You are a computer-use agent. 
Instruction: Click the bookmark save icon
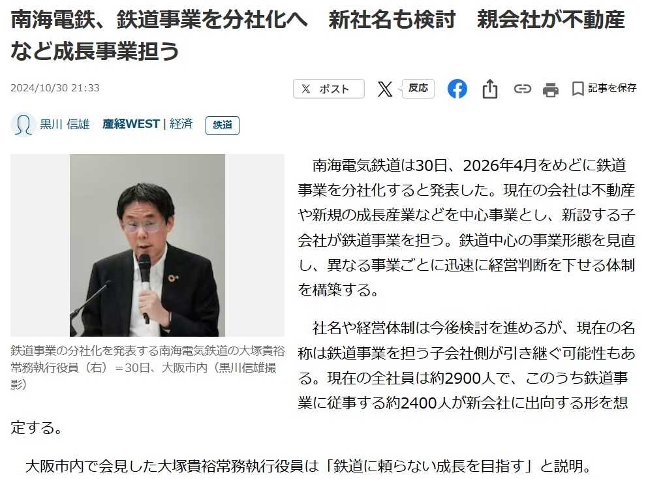[577, 89]
